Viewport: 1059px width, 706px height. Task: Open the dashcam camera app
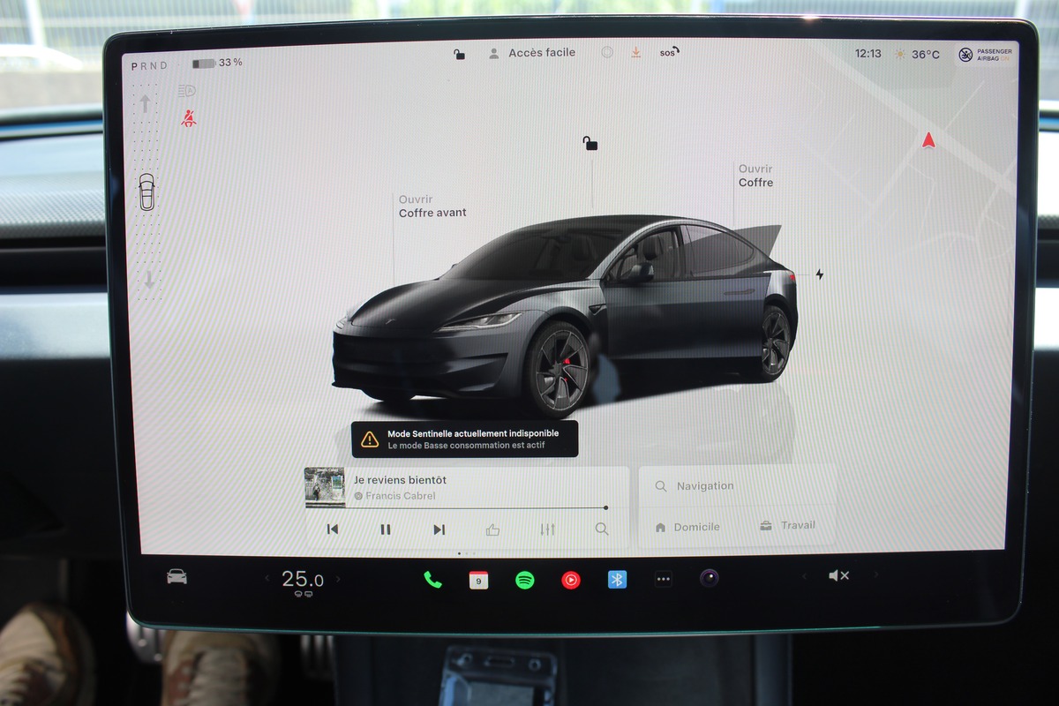[x=710, y=578]
